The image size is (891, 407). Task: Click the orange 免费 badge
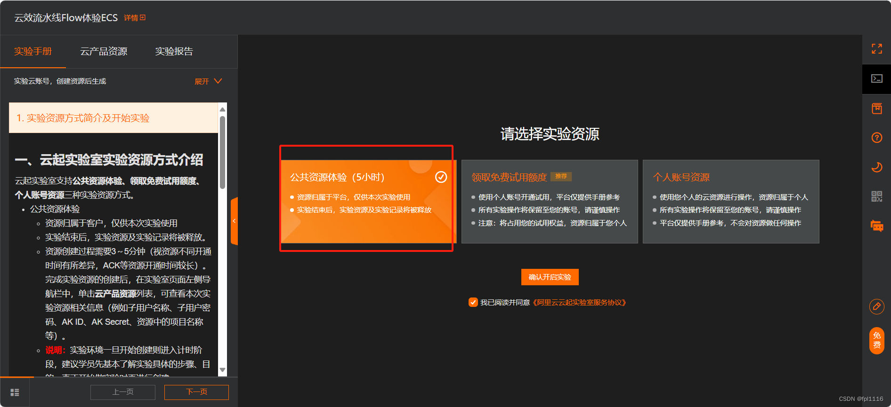876,340
